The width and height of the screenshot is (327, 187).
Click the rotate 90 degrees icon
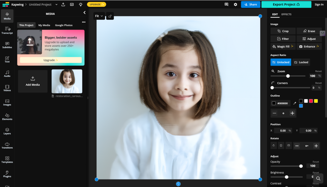point(274,146)
